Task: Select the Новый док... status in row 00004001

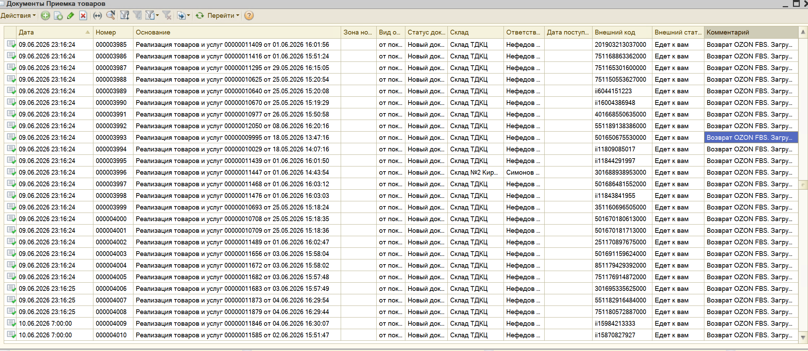Action: (x=426, y=230)
